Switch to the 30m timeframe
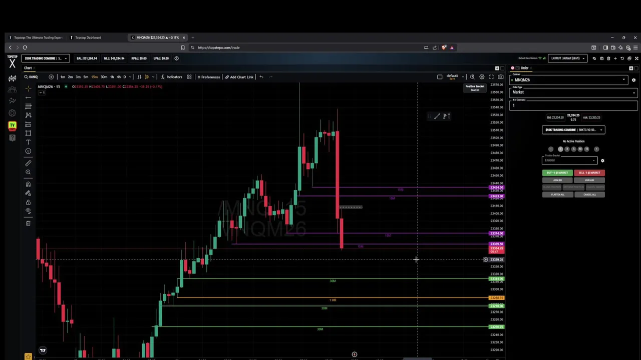 point(104,77)
